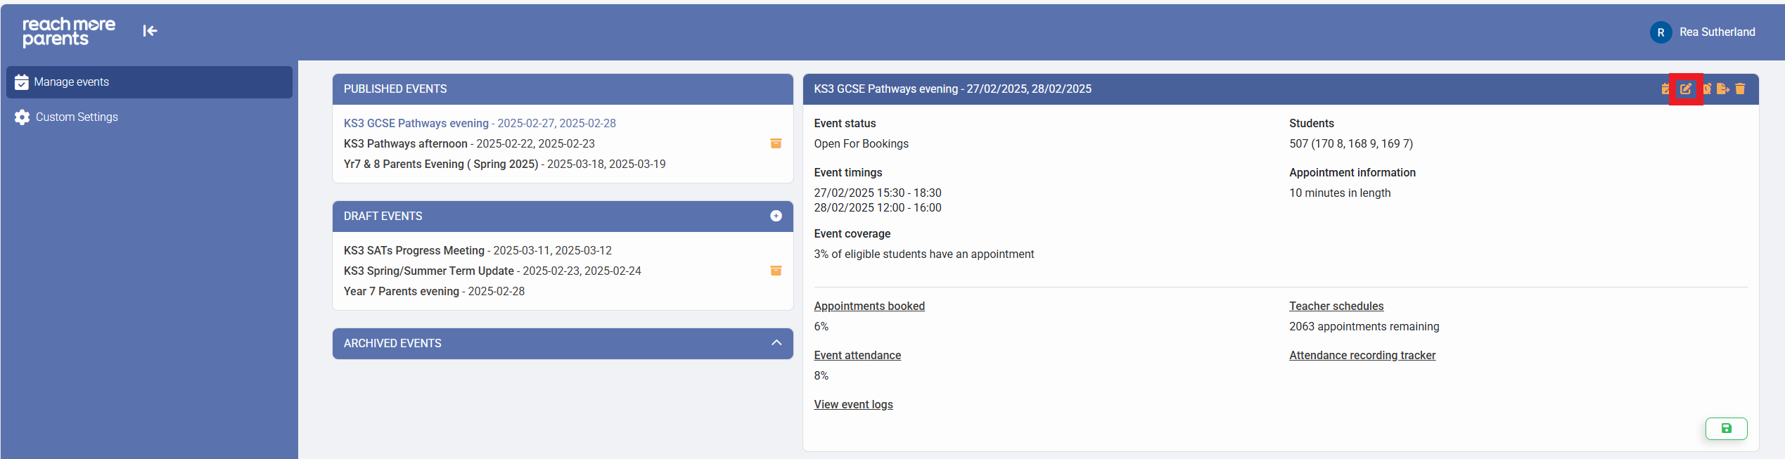Toggle the Archived Events section chevron

click(776, 343)
